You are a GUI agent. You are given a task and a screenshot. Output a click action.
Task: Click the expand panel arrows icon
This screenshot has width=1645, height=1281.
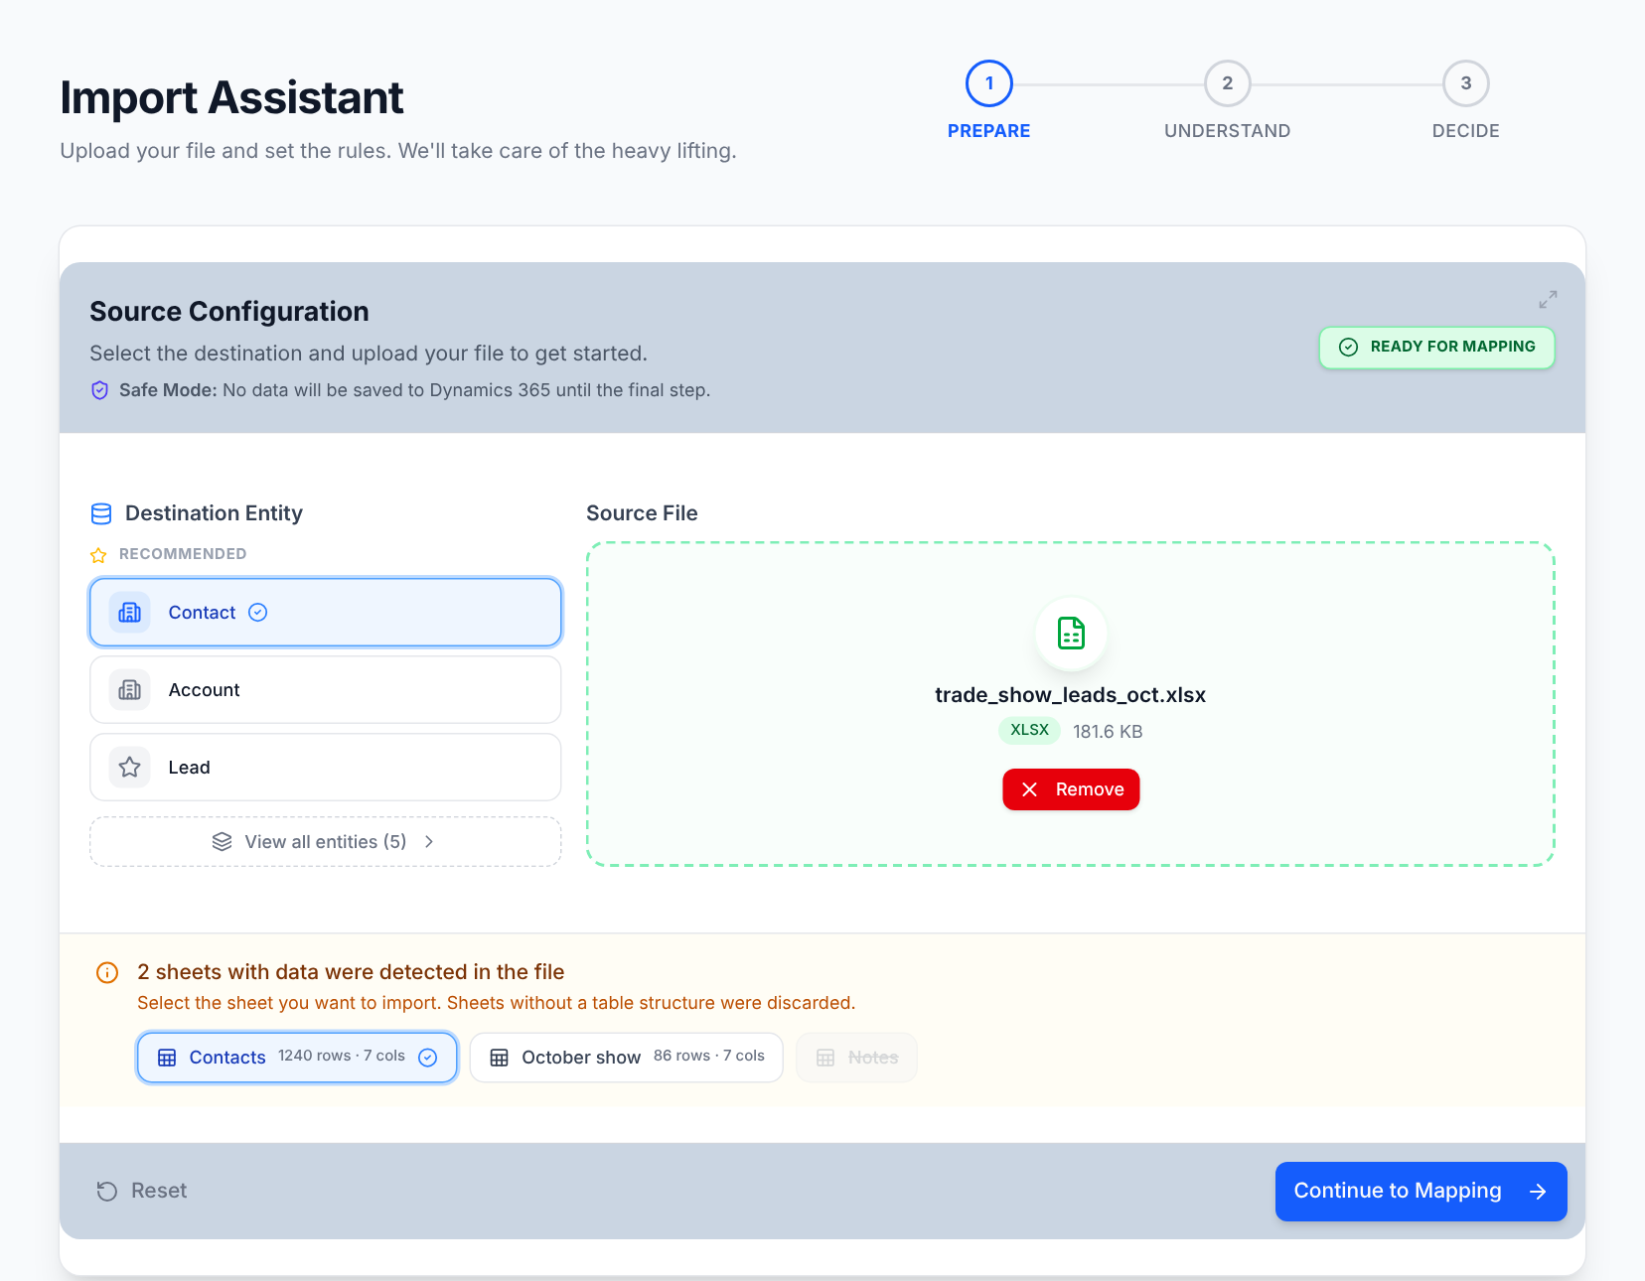point(1548,299)
